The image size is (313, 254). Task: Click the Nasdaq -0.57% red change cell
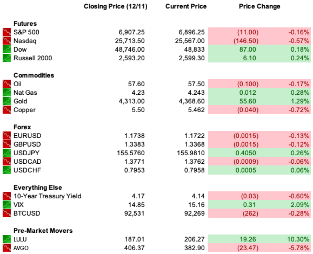(299, 41)
